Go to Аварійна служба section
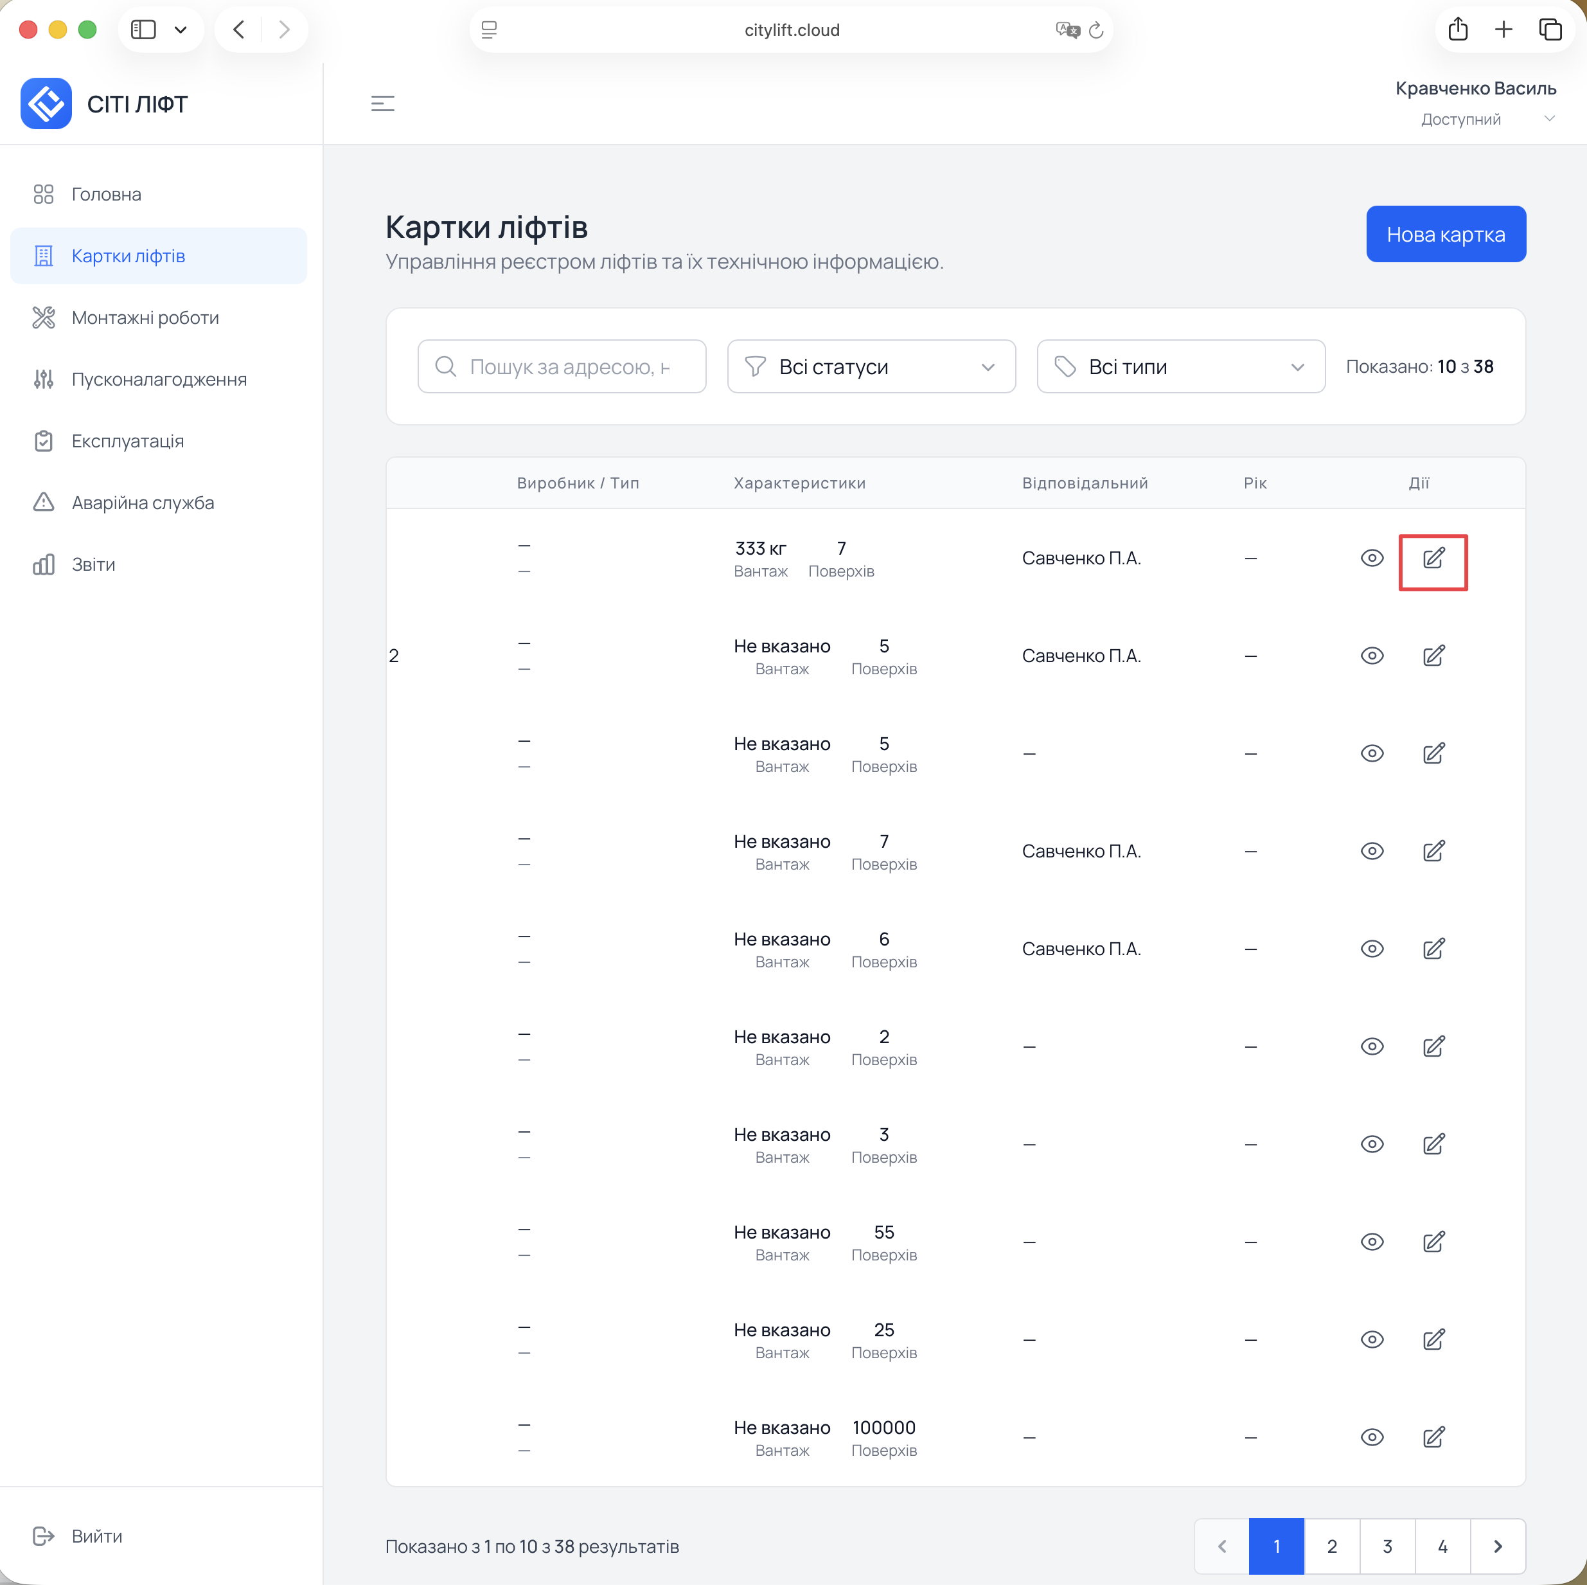Screen dimensions: 1587x1585 point(142,503)
